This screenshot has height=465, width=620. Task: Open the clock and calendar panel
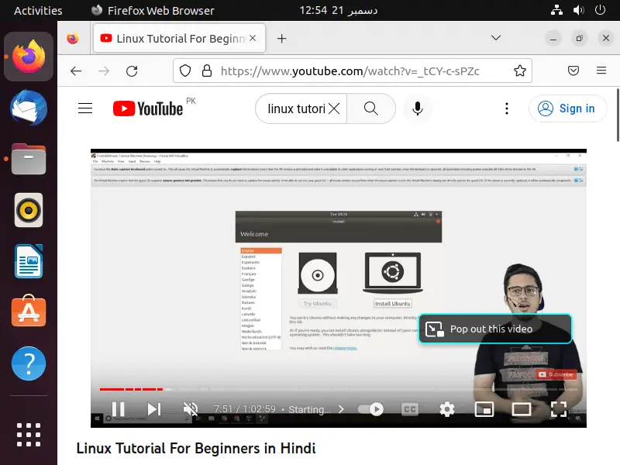point(338,10)
